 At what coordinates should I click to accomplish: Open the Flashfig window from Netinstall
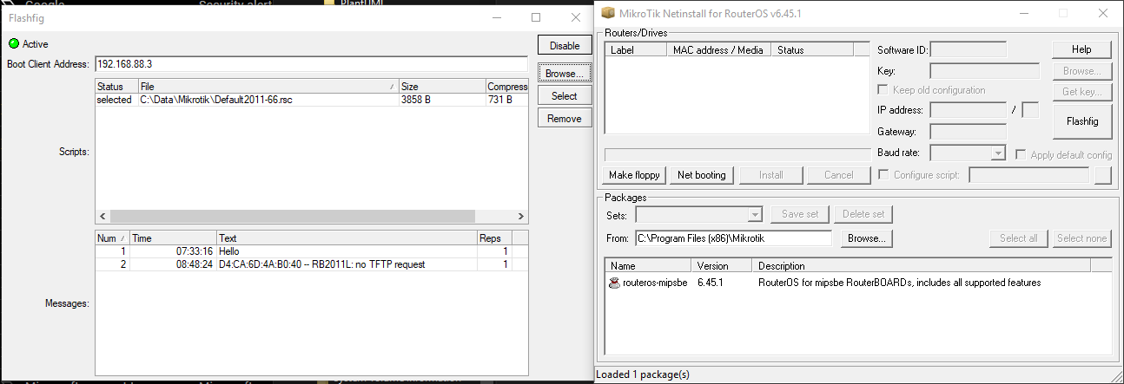coord(1081,121)
